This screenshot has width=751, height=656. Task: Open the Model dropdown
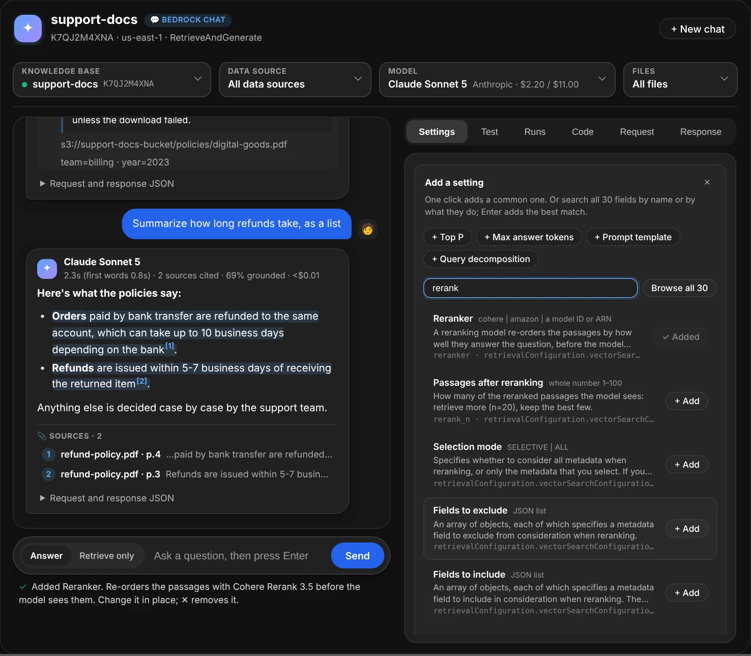(497, 79)
